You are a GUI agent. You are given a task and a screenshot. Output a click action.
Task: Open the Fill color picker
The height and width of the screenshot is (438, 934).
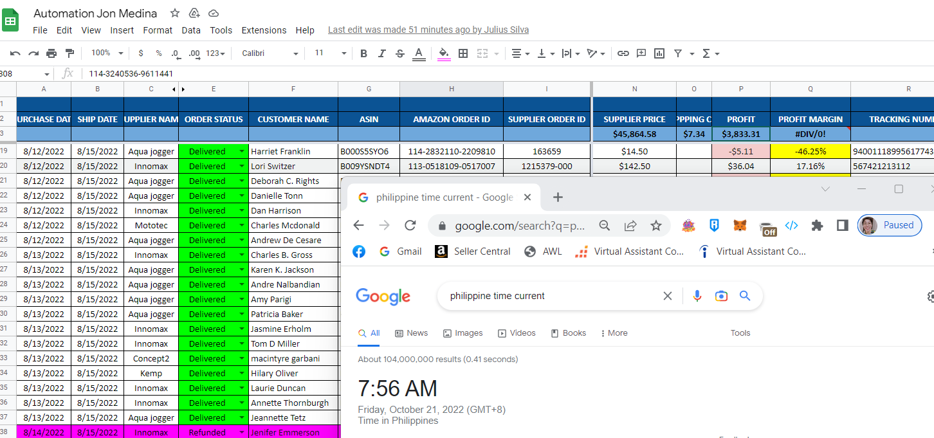[444, 54]
